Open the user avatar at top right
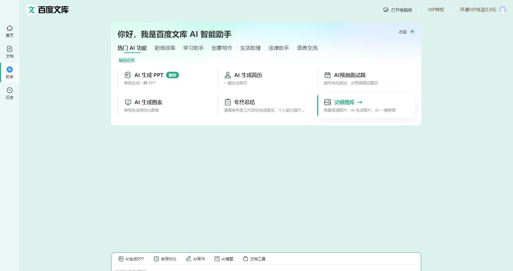 pos(503,10)
